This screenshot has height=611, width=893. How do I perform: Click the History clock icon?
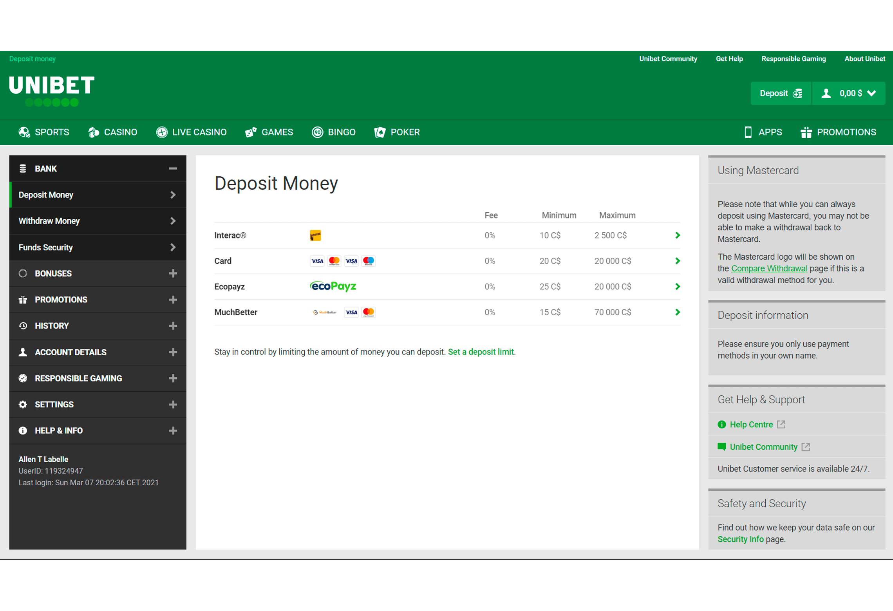tap(23, 326)
